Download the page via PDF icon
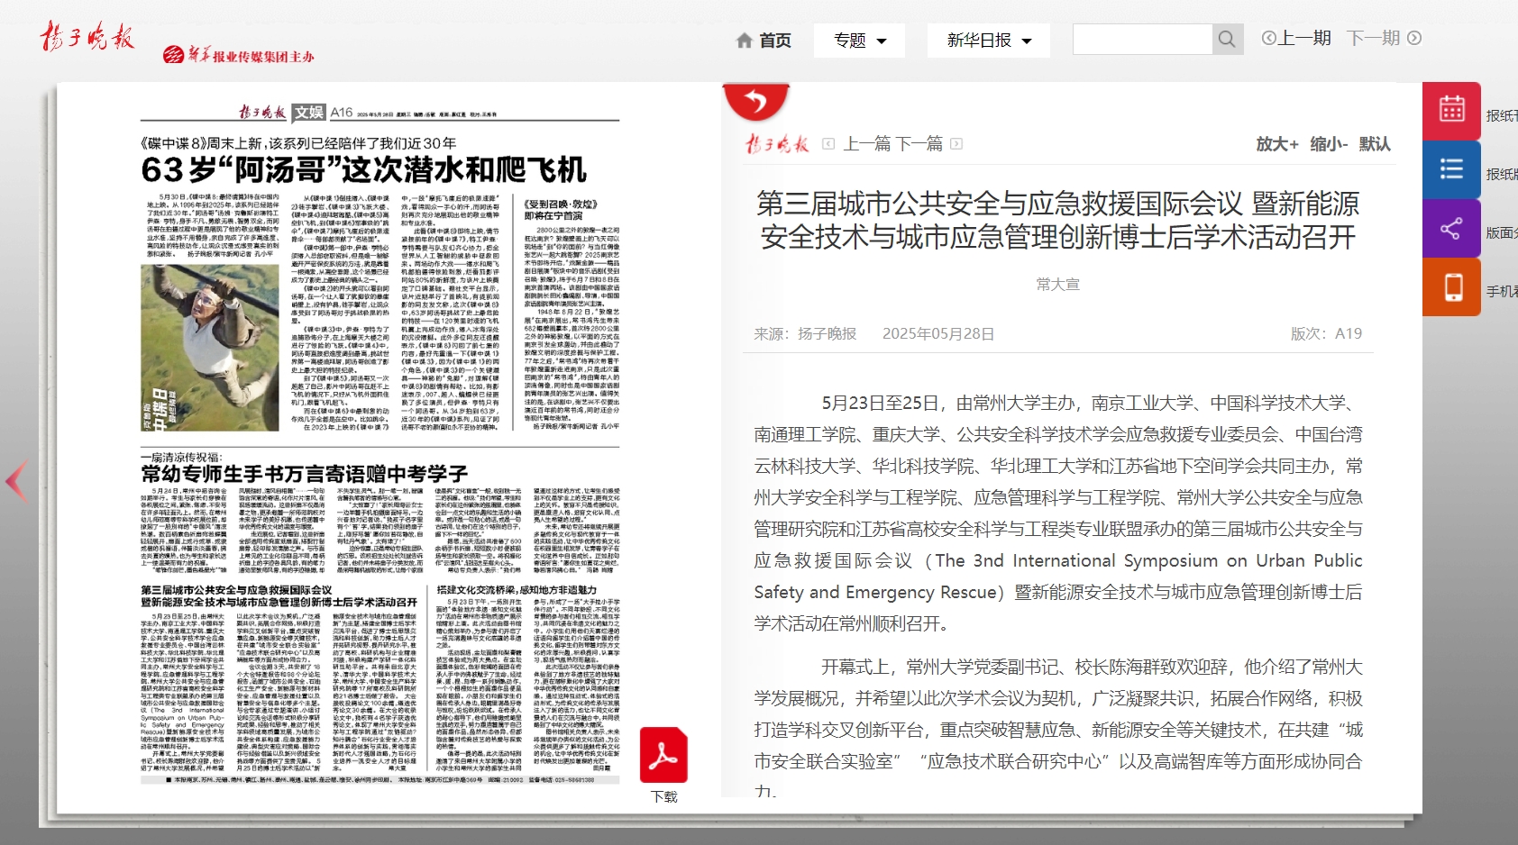Screen dimensions: 1518x845 (x=663, y=757)
